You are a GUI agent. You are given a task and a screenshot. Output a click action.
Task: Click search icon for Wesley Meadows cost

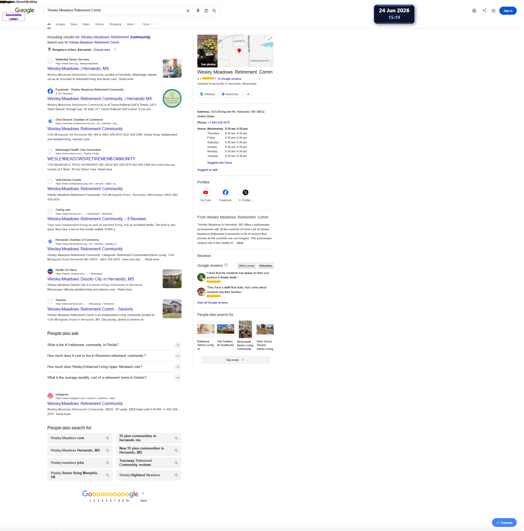[108, 438]
